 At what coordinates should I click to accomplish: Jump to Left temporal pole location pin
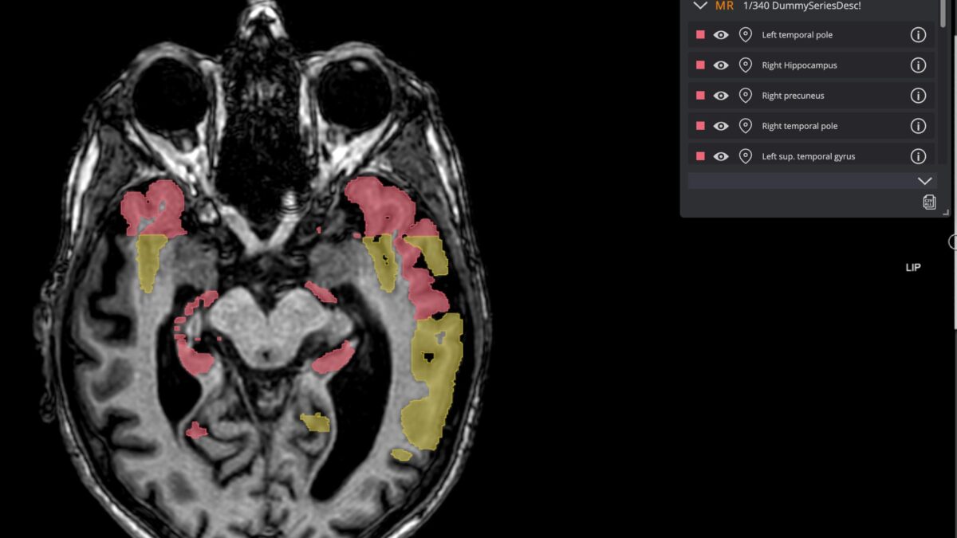(x=746, y=35)
